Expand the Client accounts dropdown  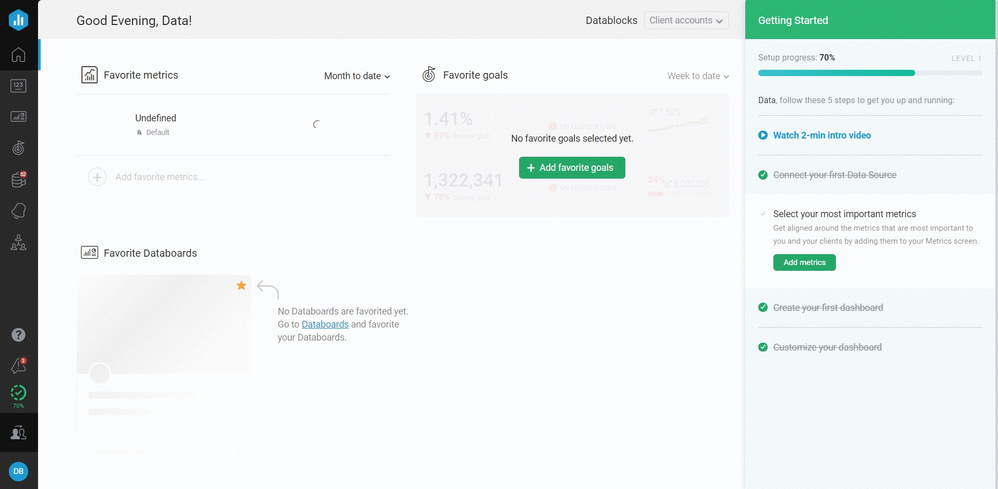(686, 20)
